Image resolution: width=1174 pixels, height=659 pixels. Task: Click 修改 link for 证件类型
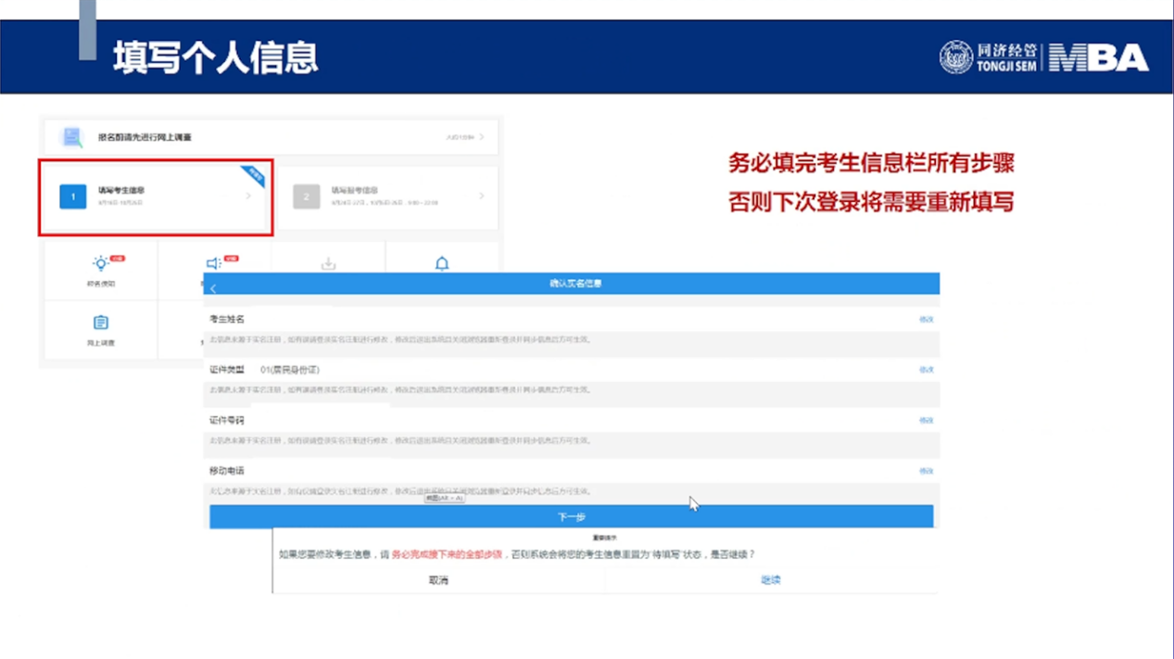click(926, 370)
